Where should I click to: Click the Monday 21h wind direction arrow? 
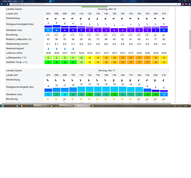164,80
